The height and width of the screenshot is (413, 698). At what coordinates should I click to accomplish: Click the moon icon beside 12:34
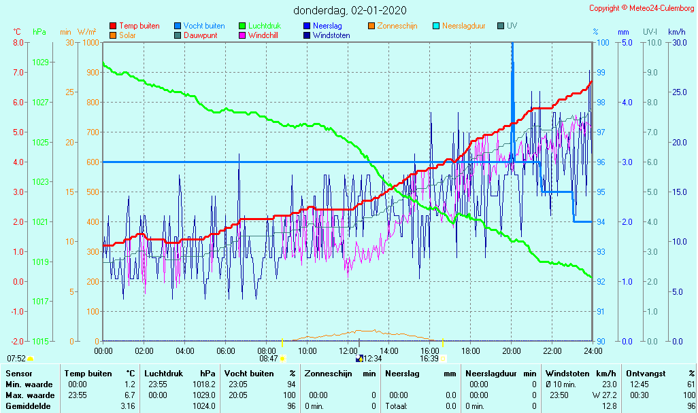[359, 358]
